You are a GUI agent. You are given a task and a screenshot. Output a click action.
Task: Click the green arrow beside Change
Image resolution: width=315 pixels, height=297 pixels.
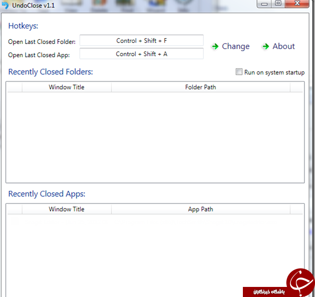(215, 47)
